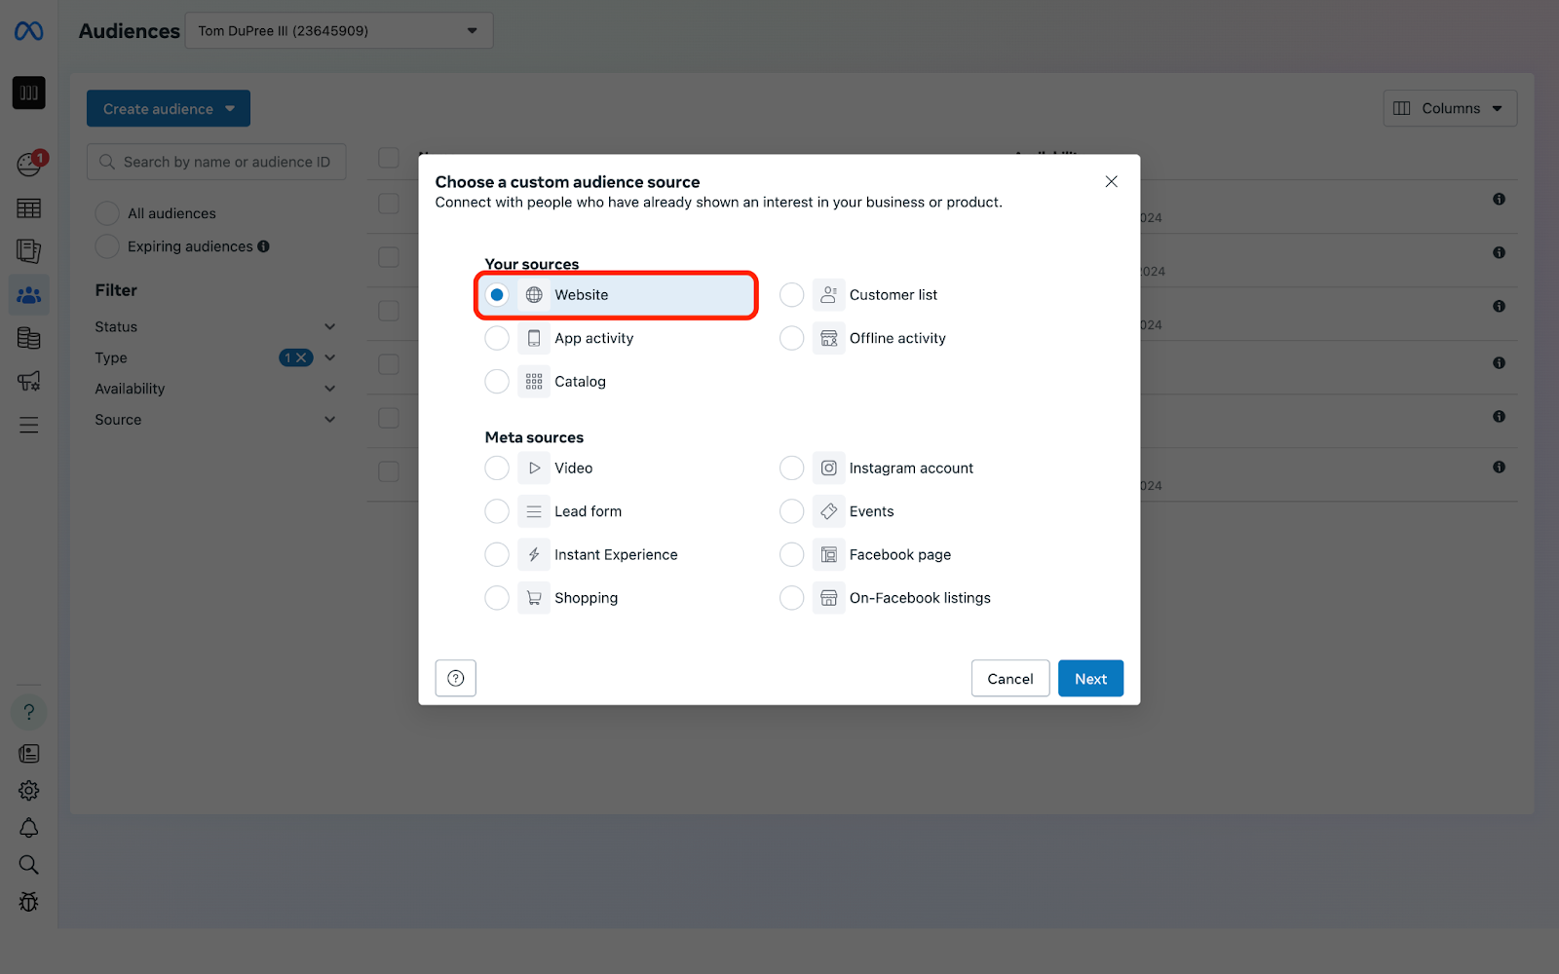
Task: Open the hamburger all tools menu icon
Action: (28, 425)
